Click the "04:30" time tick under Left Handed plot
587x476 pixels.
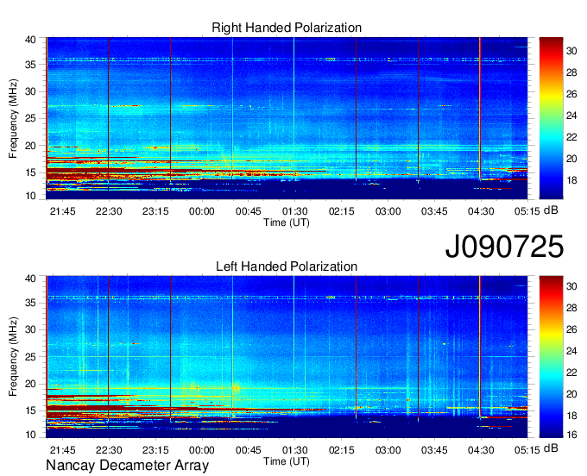[481, 450]
